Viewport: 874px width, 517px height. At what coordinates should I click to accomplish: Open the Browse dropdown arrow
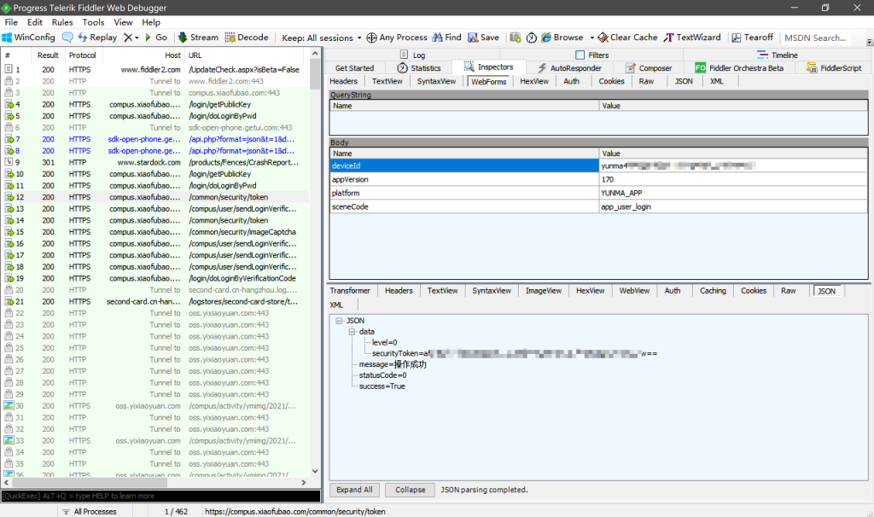tap(591, 38)
